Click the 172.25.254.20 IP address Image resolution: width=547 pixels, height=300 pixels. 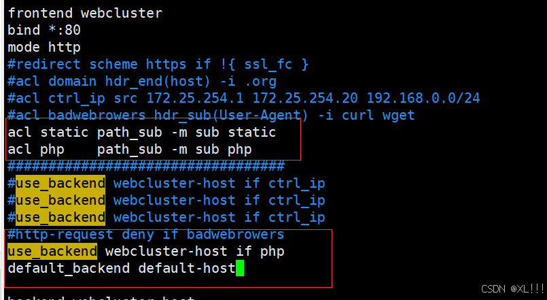click(x=305, y=98)
